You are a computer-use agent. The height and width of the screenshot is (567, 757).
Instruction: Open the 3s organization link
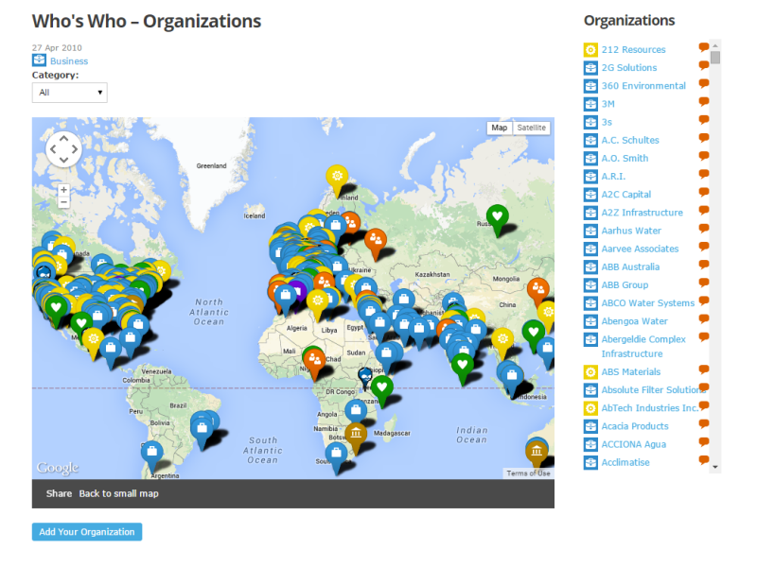click(x=607, y=122)
